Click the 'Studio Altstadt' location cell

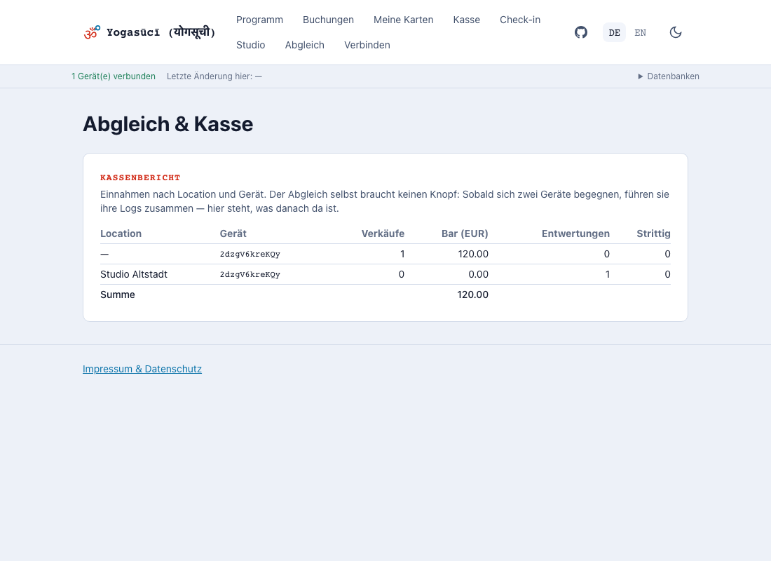(134, 275)
